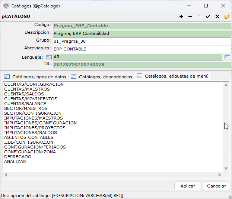This screenshot has width=232, height=199.
Task: Click into the Codigo field
Action: point(142,26)
